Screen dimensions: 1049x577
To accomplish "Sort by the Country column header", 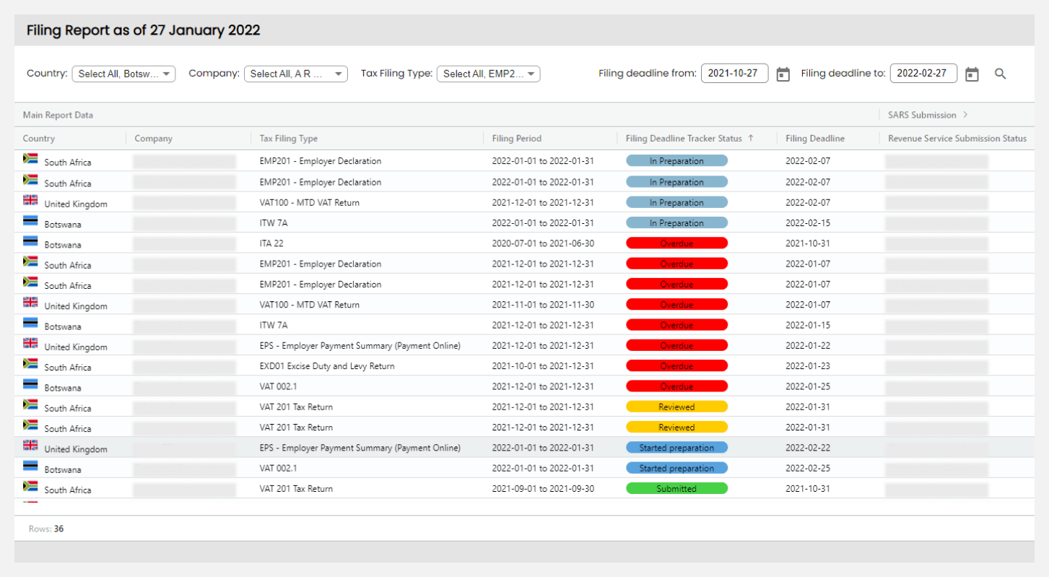I will pyautogui.click(x=39, y=139).
